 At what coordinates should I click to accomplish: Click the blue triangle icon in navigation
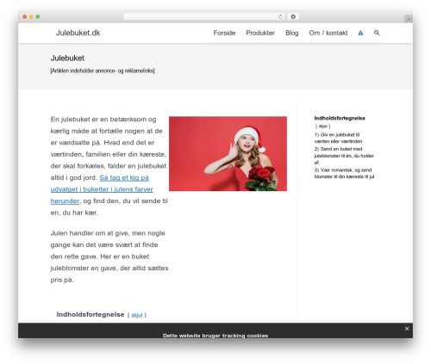pyautogui.click(x=360, y=33)
